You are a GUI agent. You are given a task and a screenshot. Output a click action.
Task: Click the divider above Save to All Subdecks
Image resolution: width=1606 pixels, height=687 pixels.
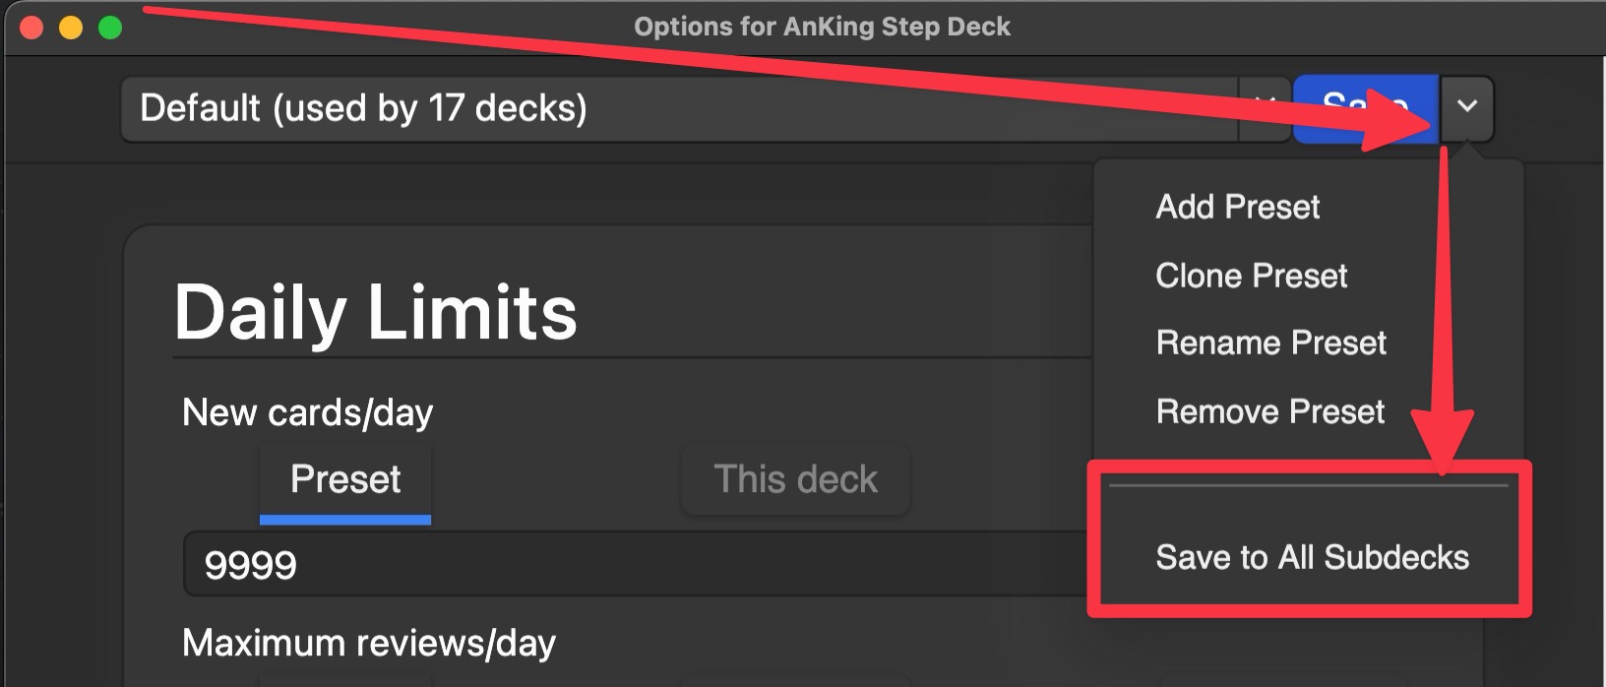click(1309, 485)
